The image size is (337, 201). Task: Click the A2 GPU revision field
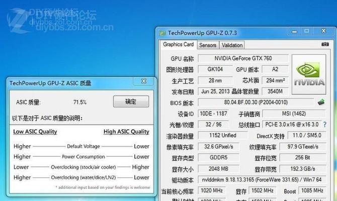tap(275, 69)
